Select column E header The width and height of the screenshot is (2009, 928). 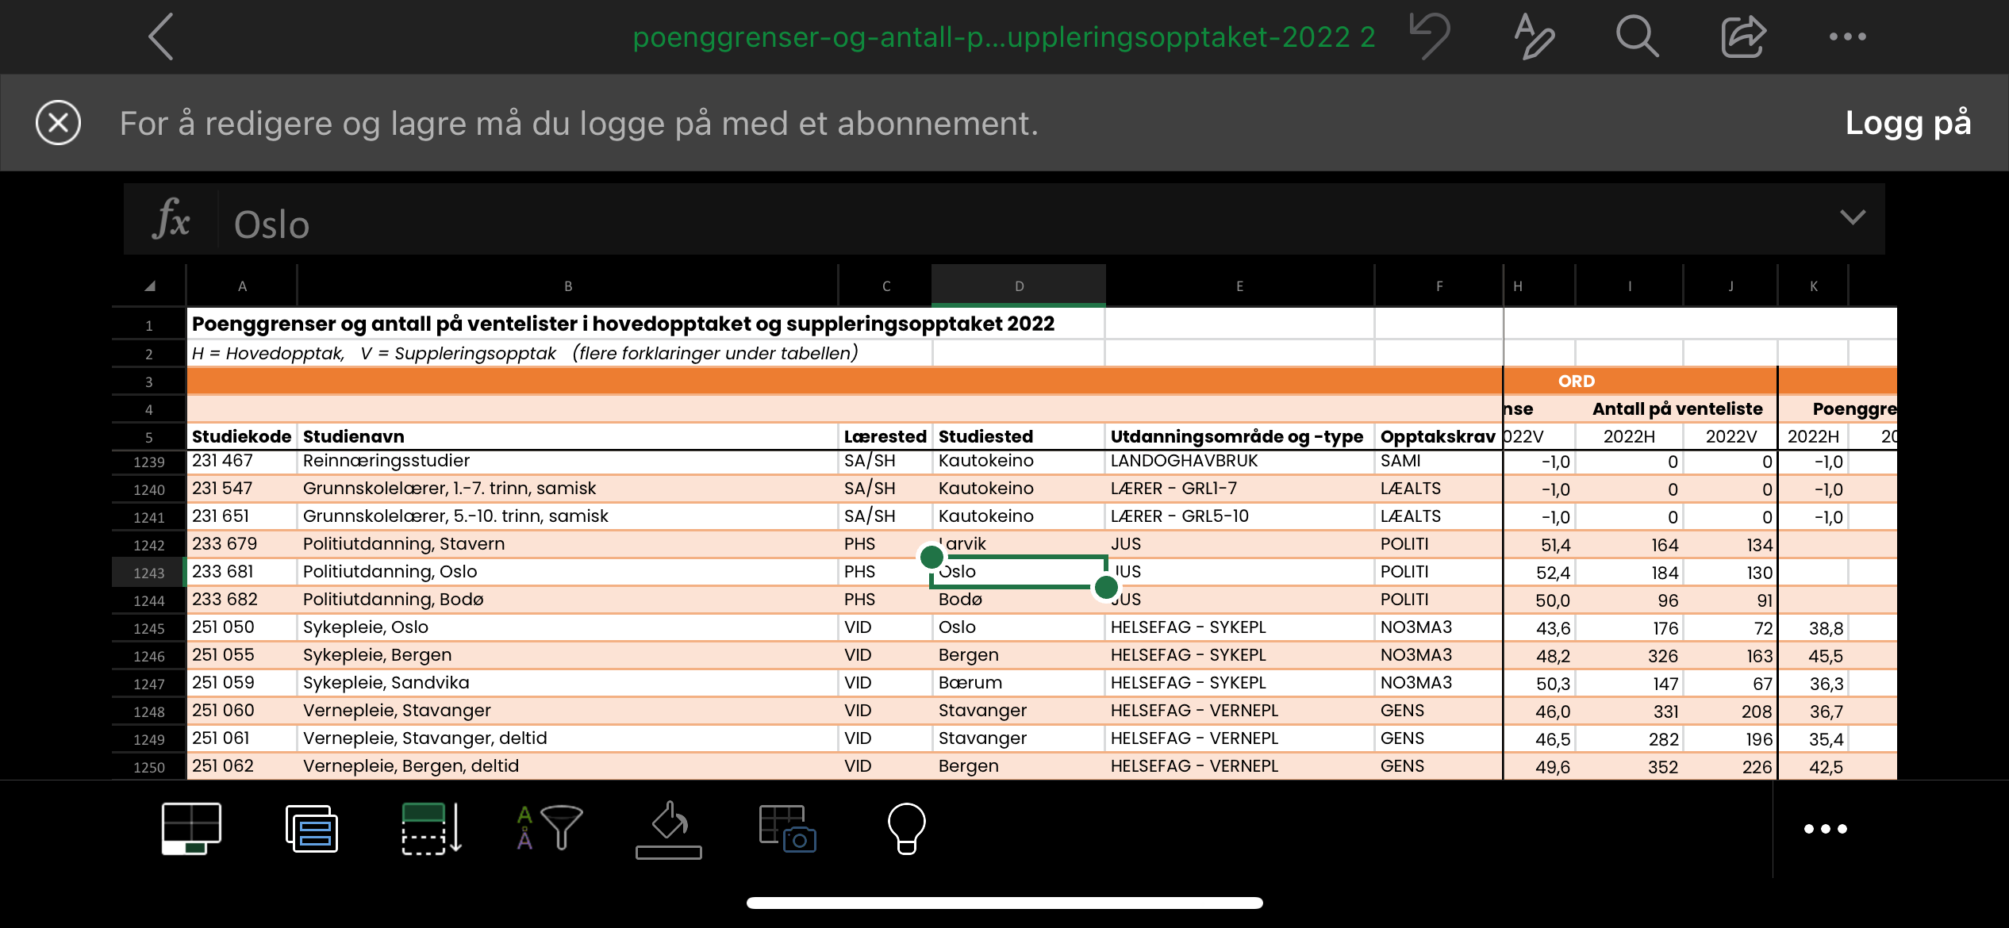pyautogui.click(x=1239, y=286)
